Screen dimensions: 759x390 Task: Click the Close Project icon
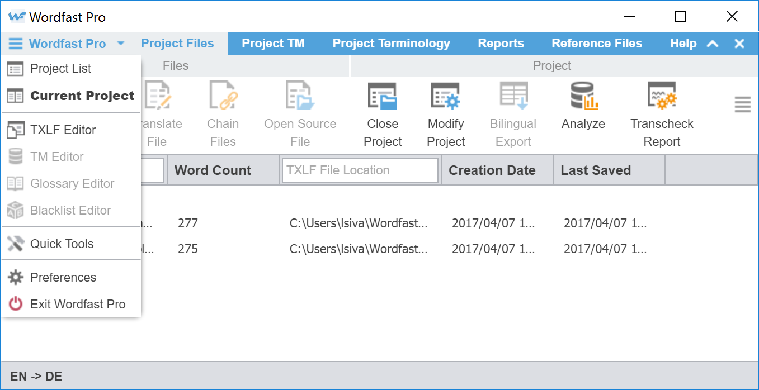click(383, 97)
